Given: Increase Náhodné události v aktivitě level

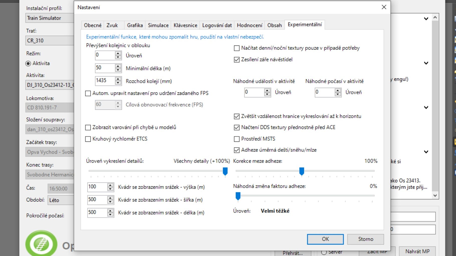Looking at the screenshot, I should click(x=267, y=90).
